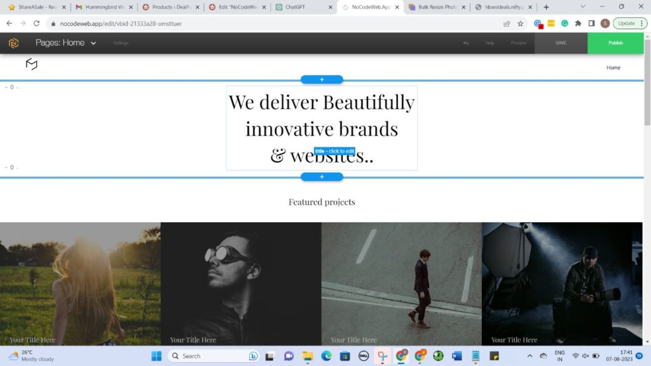Click the NoCodeWeb logo in the editor toolbar
Screen dimensions: 651x366
click(x=14, y=43)
